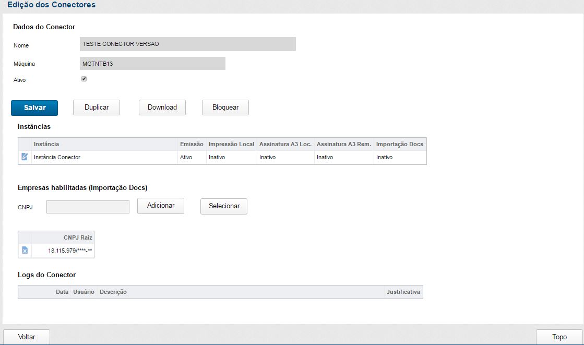Click the Máquina field showing MGTNTB13
Image resolution: width=584 pixels, height=345 pixels.
152,64
